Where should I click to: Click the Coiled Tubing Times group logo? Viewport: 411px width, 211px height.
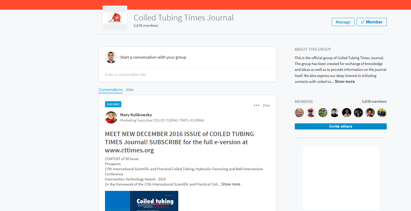(115, 18)
